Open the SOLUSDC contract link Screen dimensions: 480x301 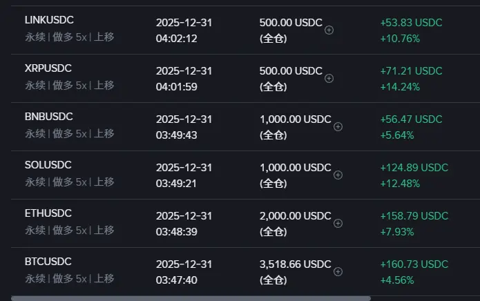pos(48,165)
